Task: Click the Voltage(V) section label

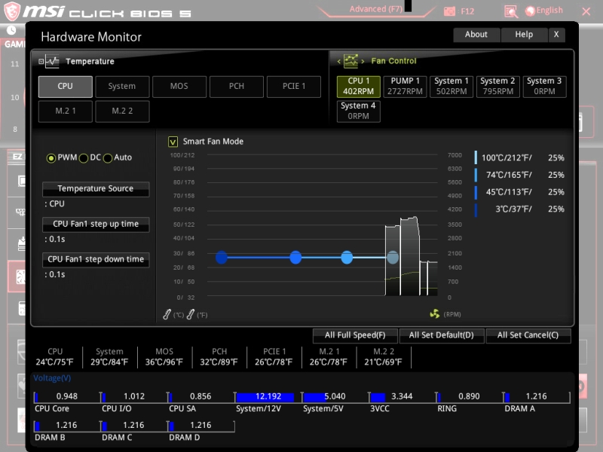Action: [x=52, y=378]
